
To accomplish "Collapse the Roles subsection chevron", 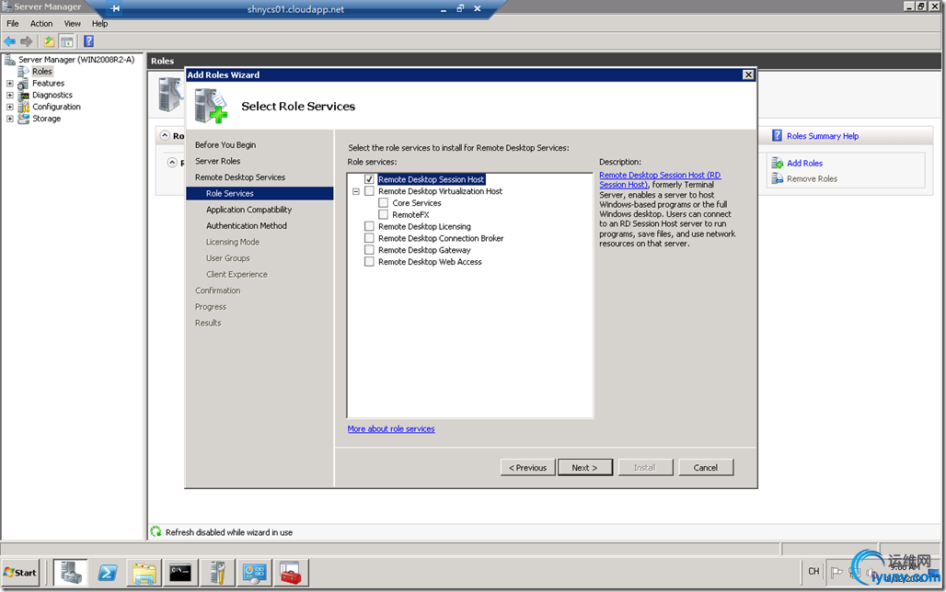I will tap(172, 163).
